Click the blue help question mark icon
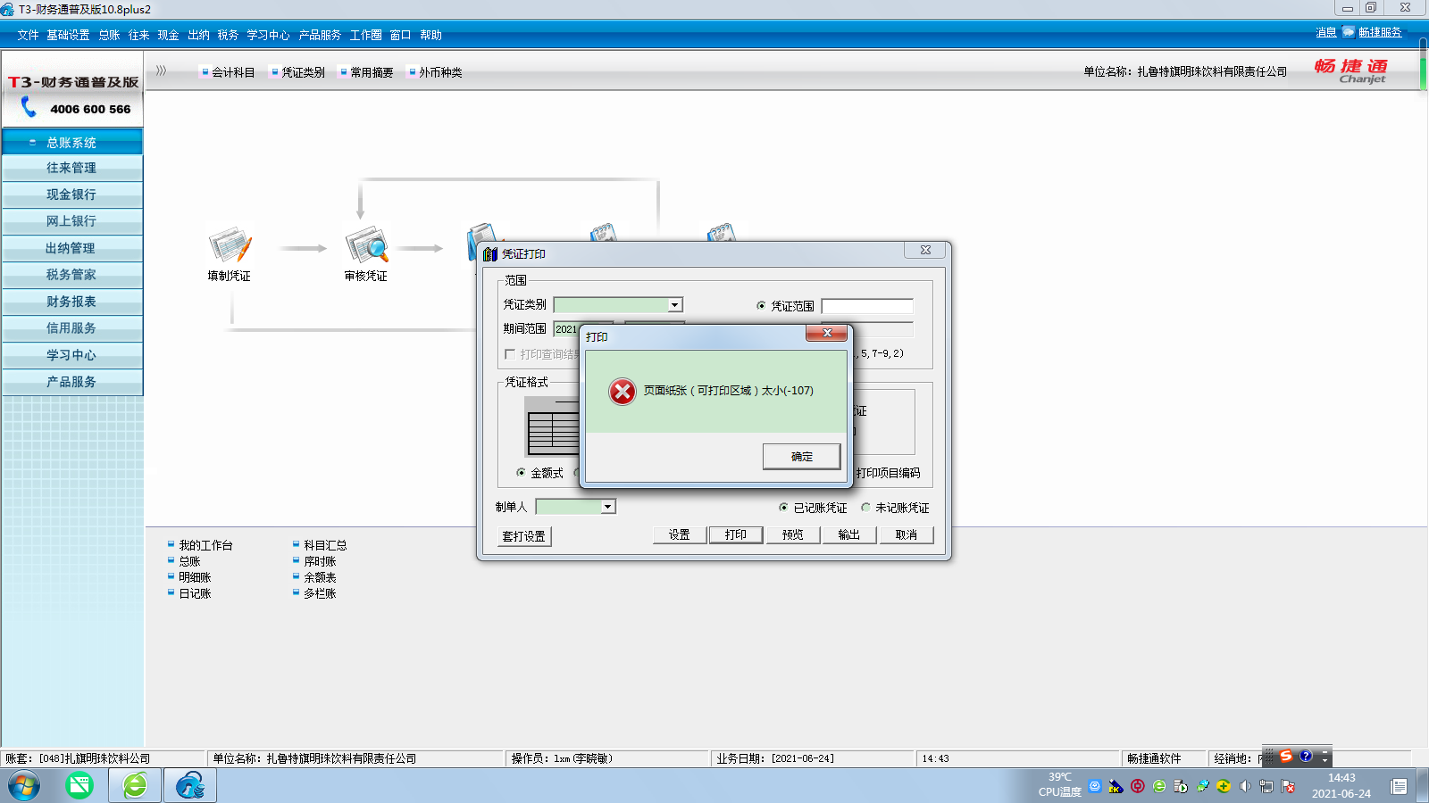The width and height of the screenshot is (1429, 803). [1306, 757]
